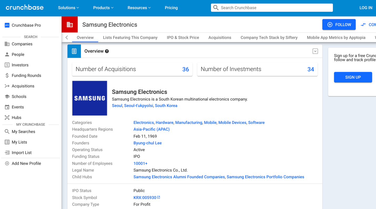This screenshot has height=209, width=376.
Task: Click the Import List icon
Action: 7,153
